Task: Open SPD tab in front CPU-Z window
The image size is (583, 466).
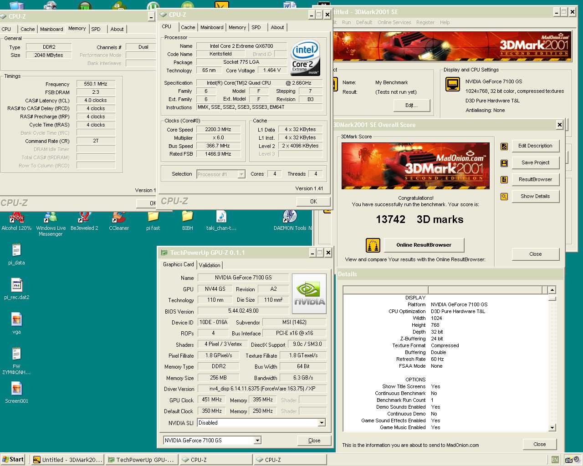Action: tap(256, 27)
